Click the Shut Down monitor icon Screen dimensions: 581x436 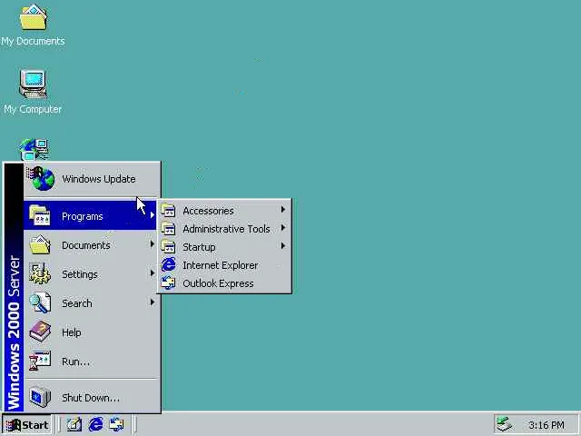tap(40, 397)
